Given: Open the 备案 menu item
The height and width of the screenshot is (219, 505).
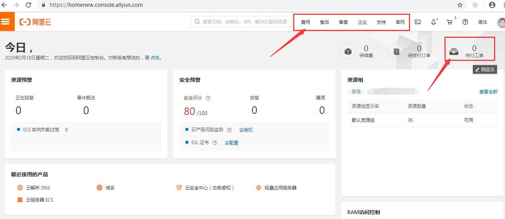Looking at the screenshot, I should (343, 22).
